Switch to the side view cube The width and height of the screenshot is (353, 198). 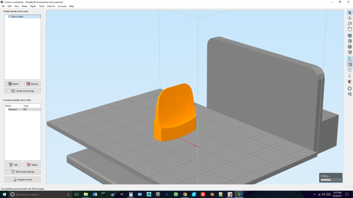(349, 52)
